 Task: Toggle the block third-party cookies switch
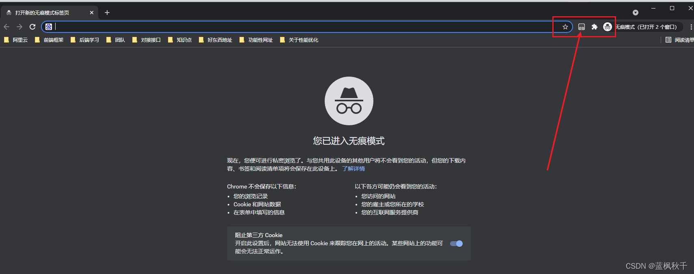[x=456, y=244]
